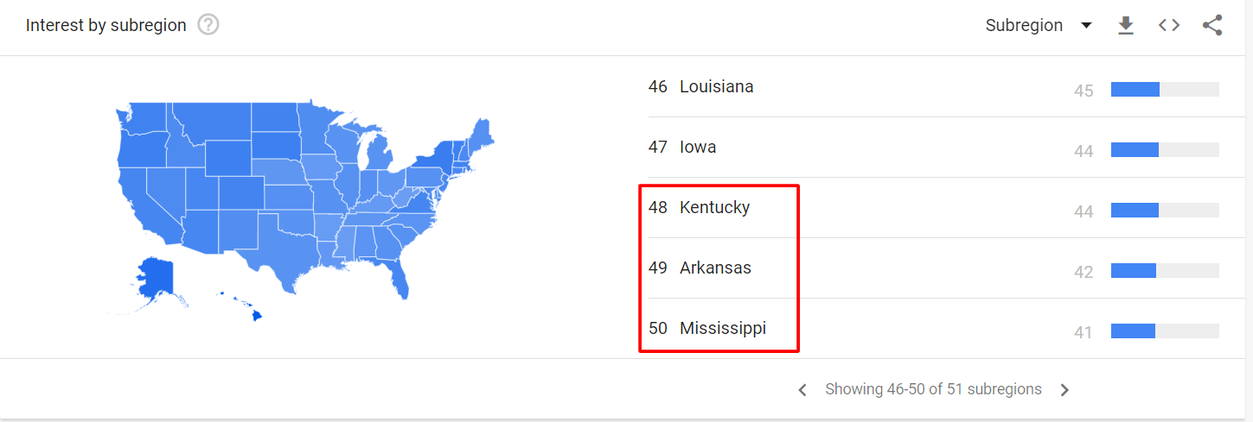
Task: Open the embed code icon
Action: point(1169,25)
